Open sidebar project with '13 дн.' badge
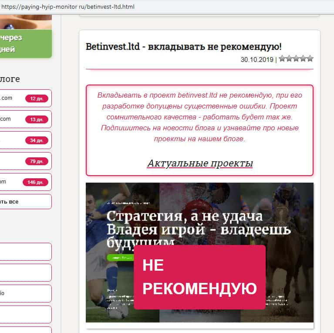 pyautogui.click(x=26, y=119)
